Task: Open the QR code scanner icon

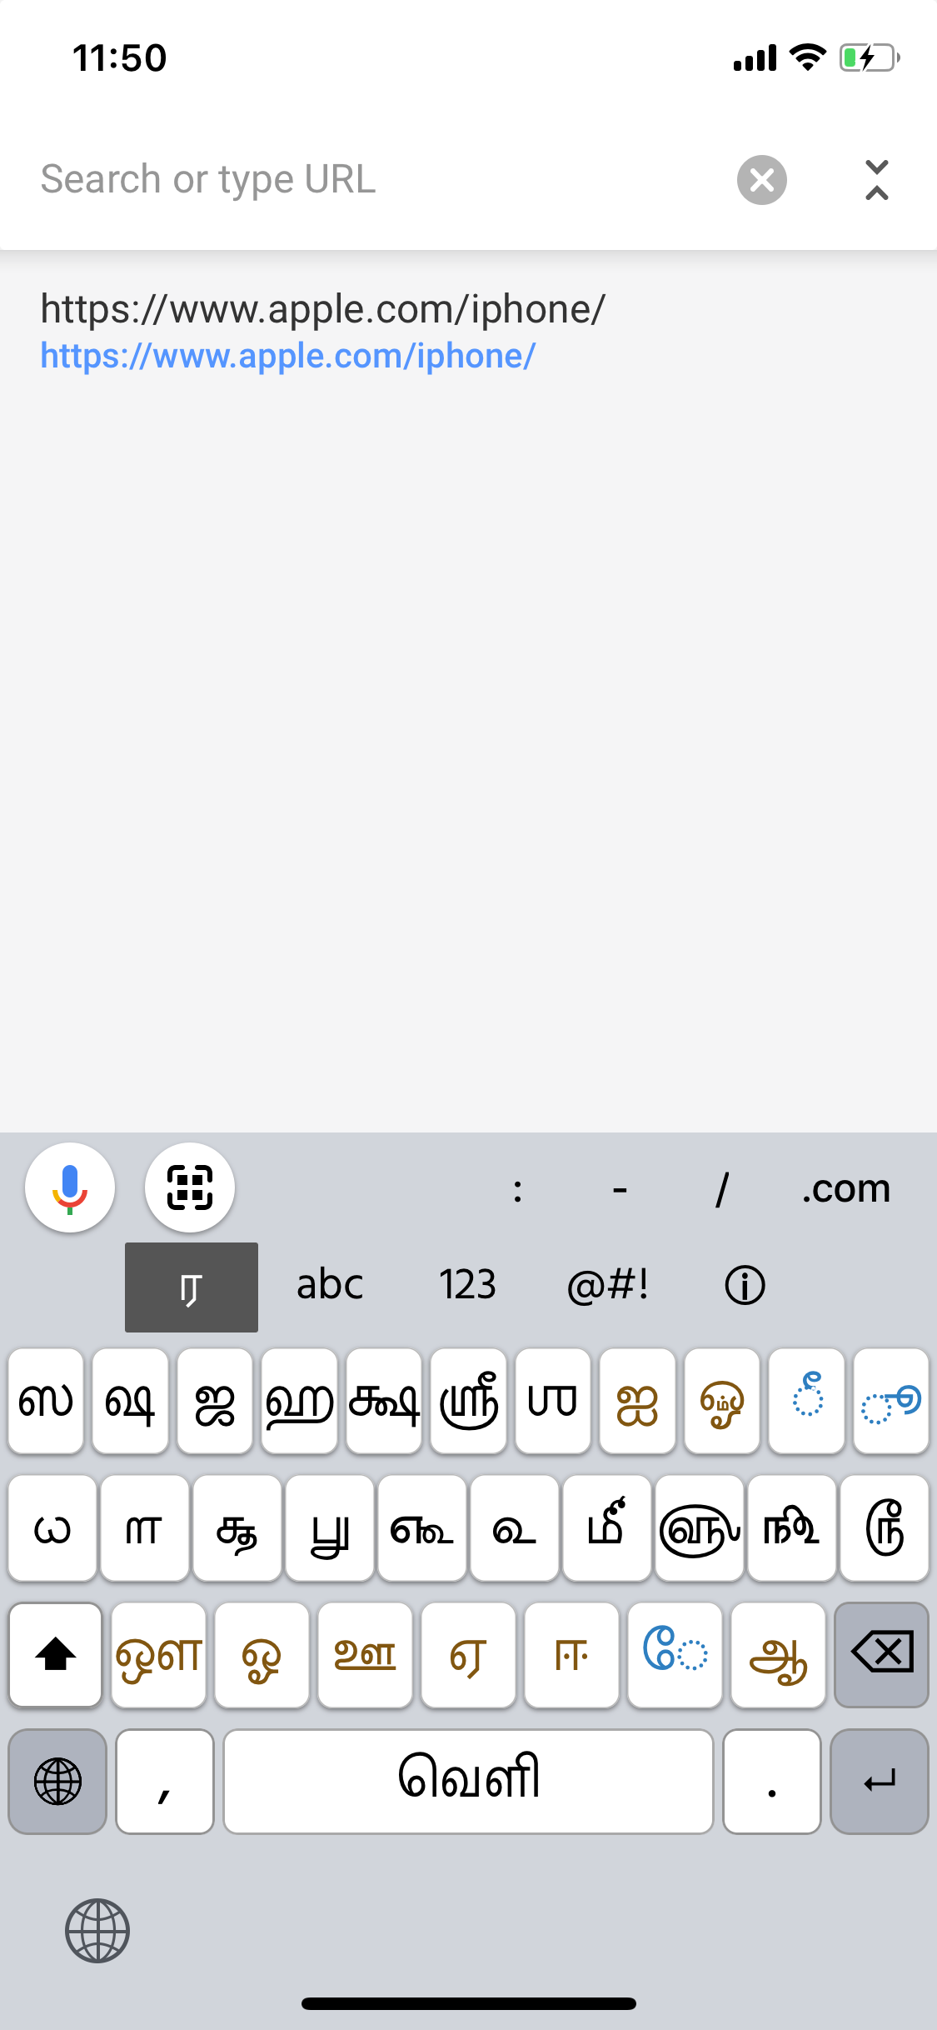Action: [x=190, y=1187]
